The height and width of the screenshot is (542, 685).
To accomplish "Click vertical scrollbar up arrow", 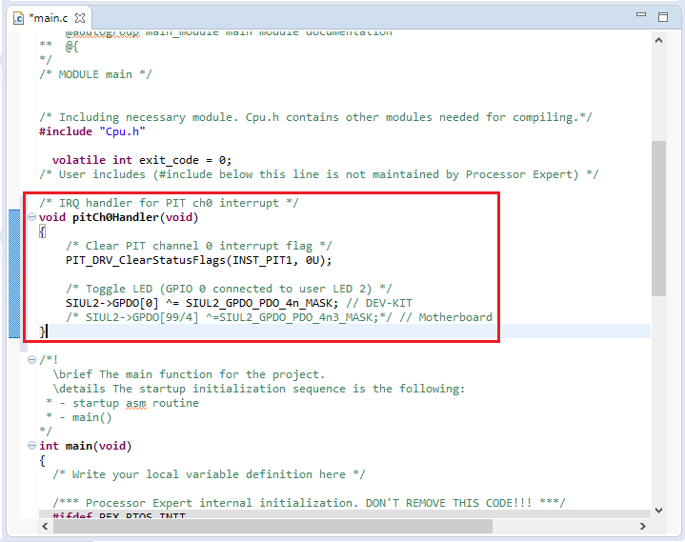I will 658,40.
